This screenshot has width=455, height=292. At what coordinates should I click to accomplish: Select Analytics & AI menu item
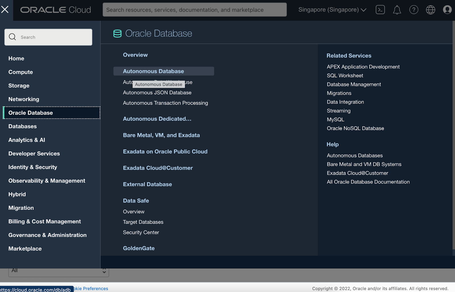click(x=27, y=140)
